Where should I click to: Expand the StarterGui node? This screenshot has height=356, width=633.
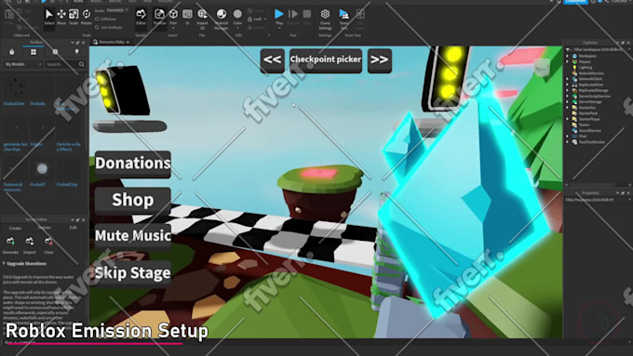click(x=568, y=108)
